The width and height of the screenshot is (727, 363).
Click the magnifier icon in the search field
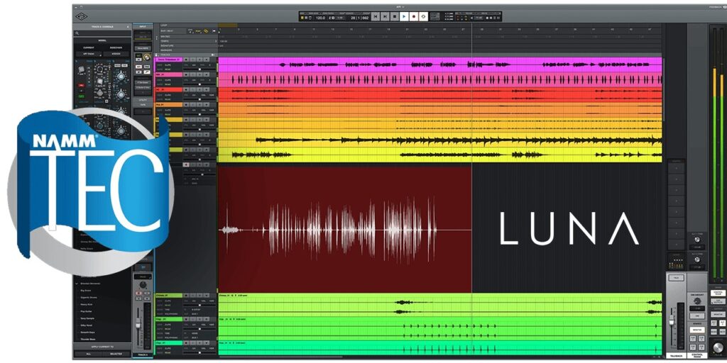click(77, 33)
